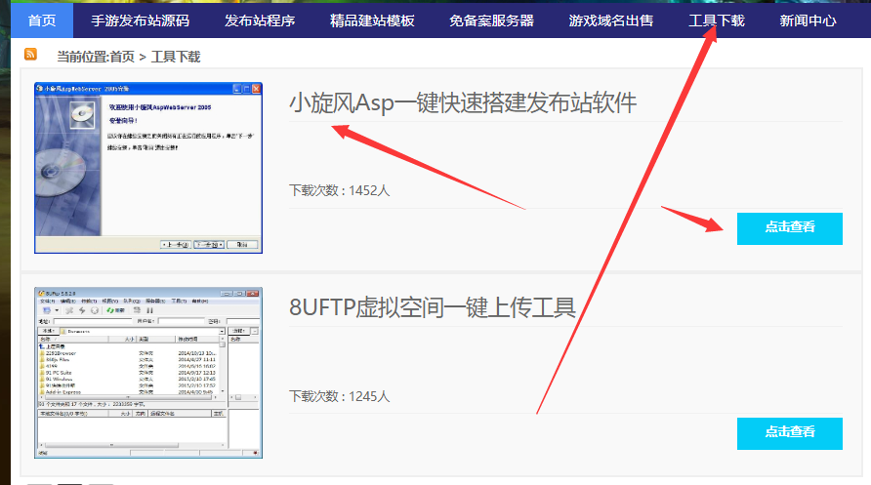The image size is (871, 485).
Task: Open the title 小旋风Asp一键快速搭建发布站软件
Action: pyautogui.click(x=463, y=103)
